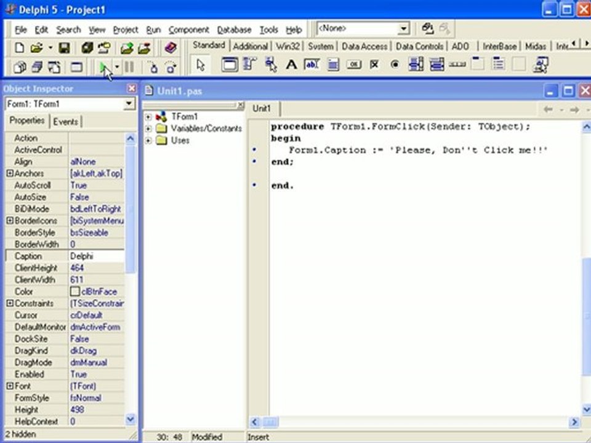This screenshot has height=443, width=591.
Task: Expand the Anchors property
Action: click(10, 174)
